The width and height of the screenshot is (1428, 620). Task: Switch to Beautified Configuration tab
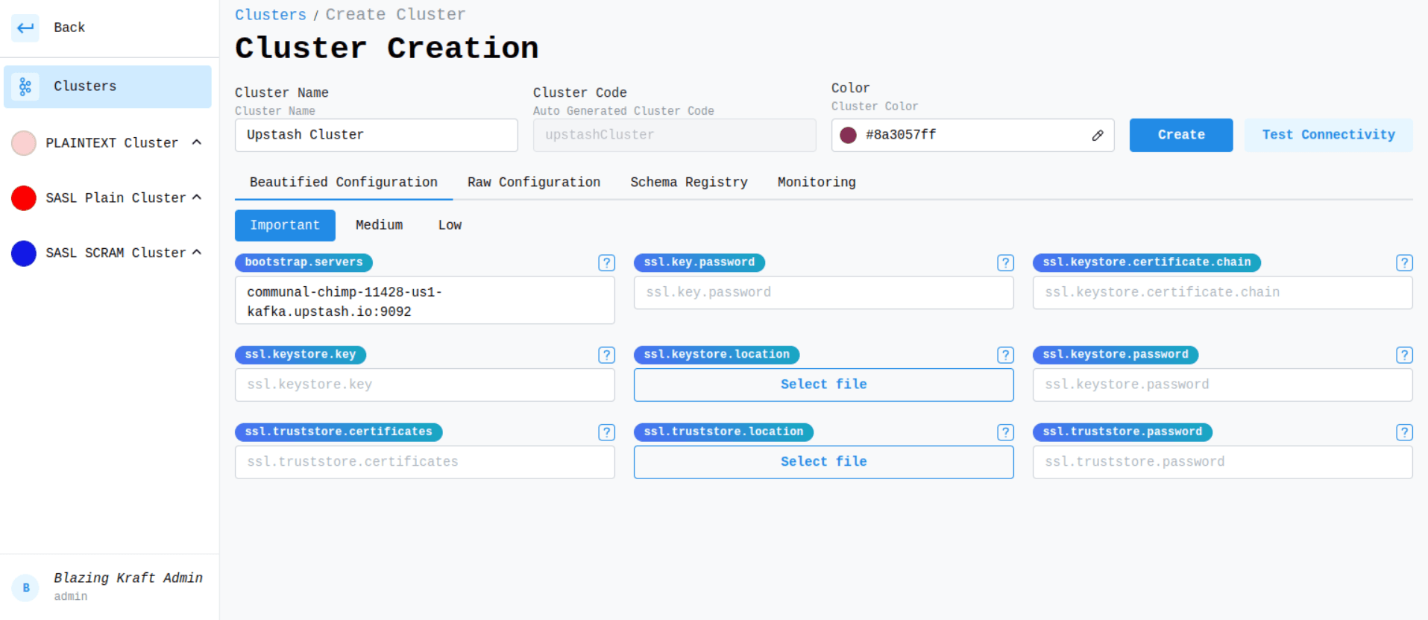pos(344,183)
